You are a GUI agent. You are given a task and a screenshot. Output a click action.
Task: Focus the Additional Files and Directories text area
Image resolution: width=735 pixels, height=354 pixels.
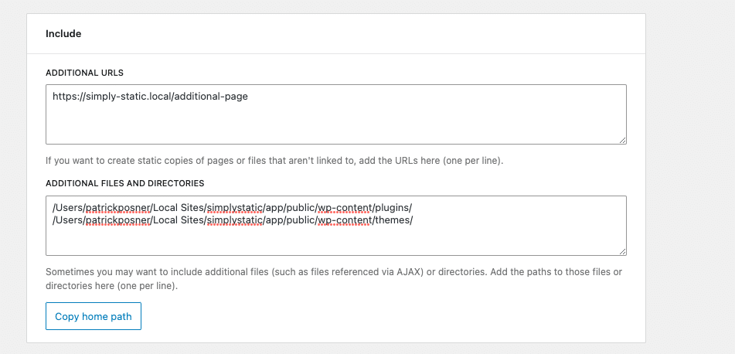click(x=336, y=226)
